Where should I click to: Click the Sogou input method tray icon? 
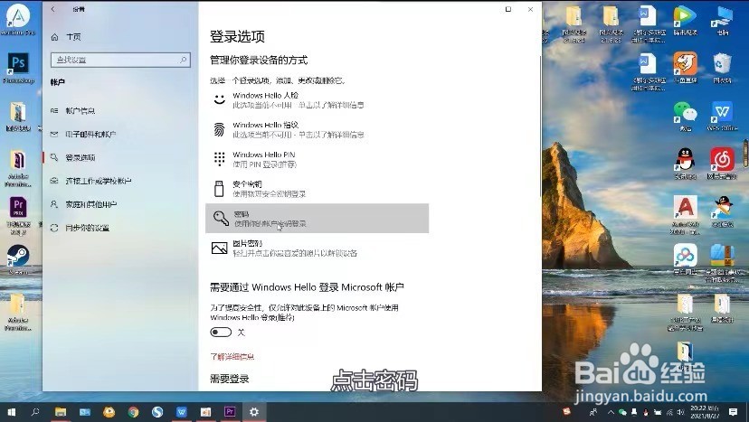click(566, 411)
